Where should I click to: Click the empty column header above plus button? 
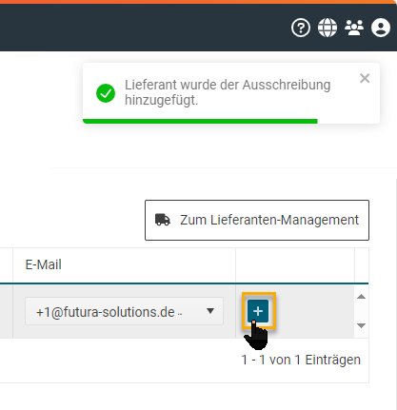point(295,264)
